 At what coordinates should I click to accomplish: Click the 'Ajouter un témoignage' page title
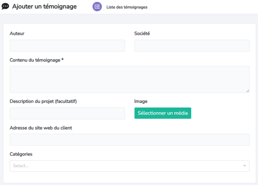44,7
